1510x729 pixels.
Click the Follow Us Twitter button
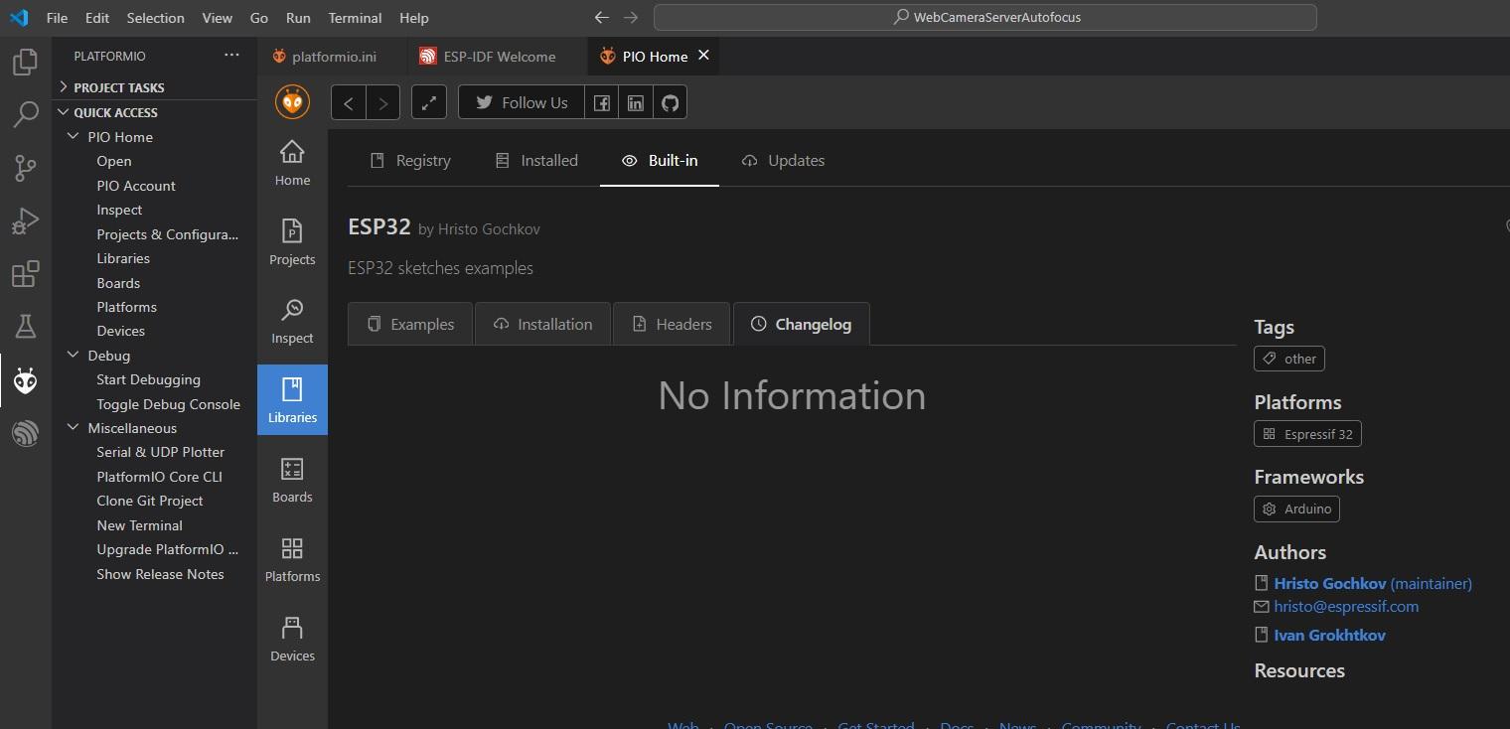(x=522, y=102)
